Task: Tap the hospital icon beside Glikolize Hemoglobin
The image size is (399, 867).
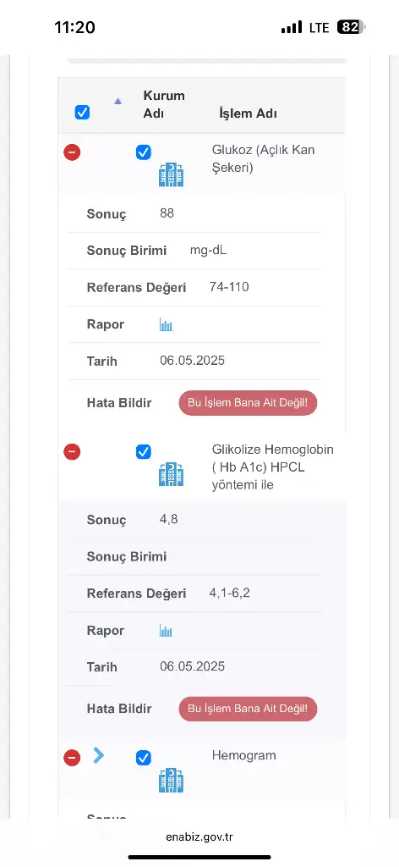Action: point(171,474)
